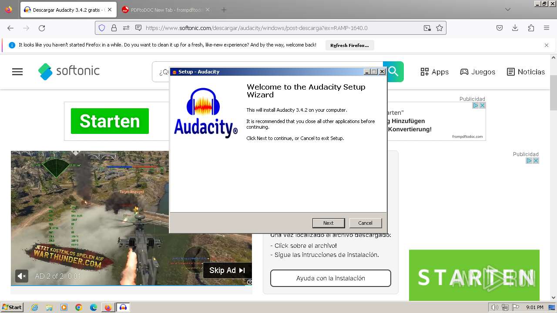Click the Softonic logo
Viewport: 557px width, 313px height.
point(69,71)
